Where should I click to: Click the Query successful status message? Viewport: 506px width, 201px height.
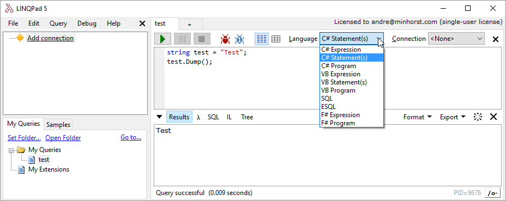204,193
